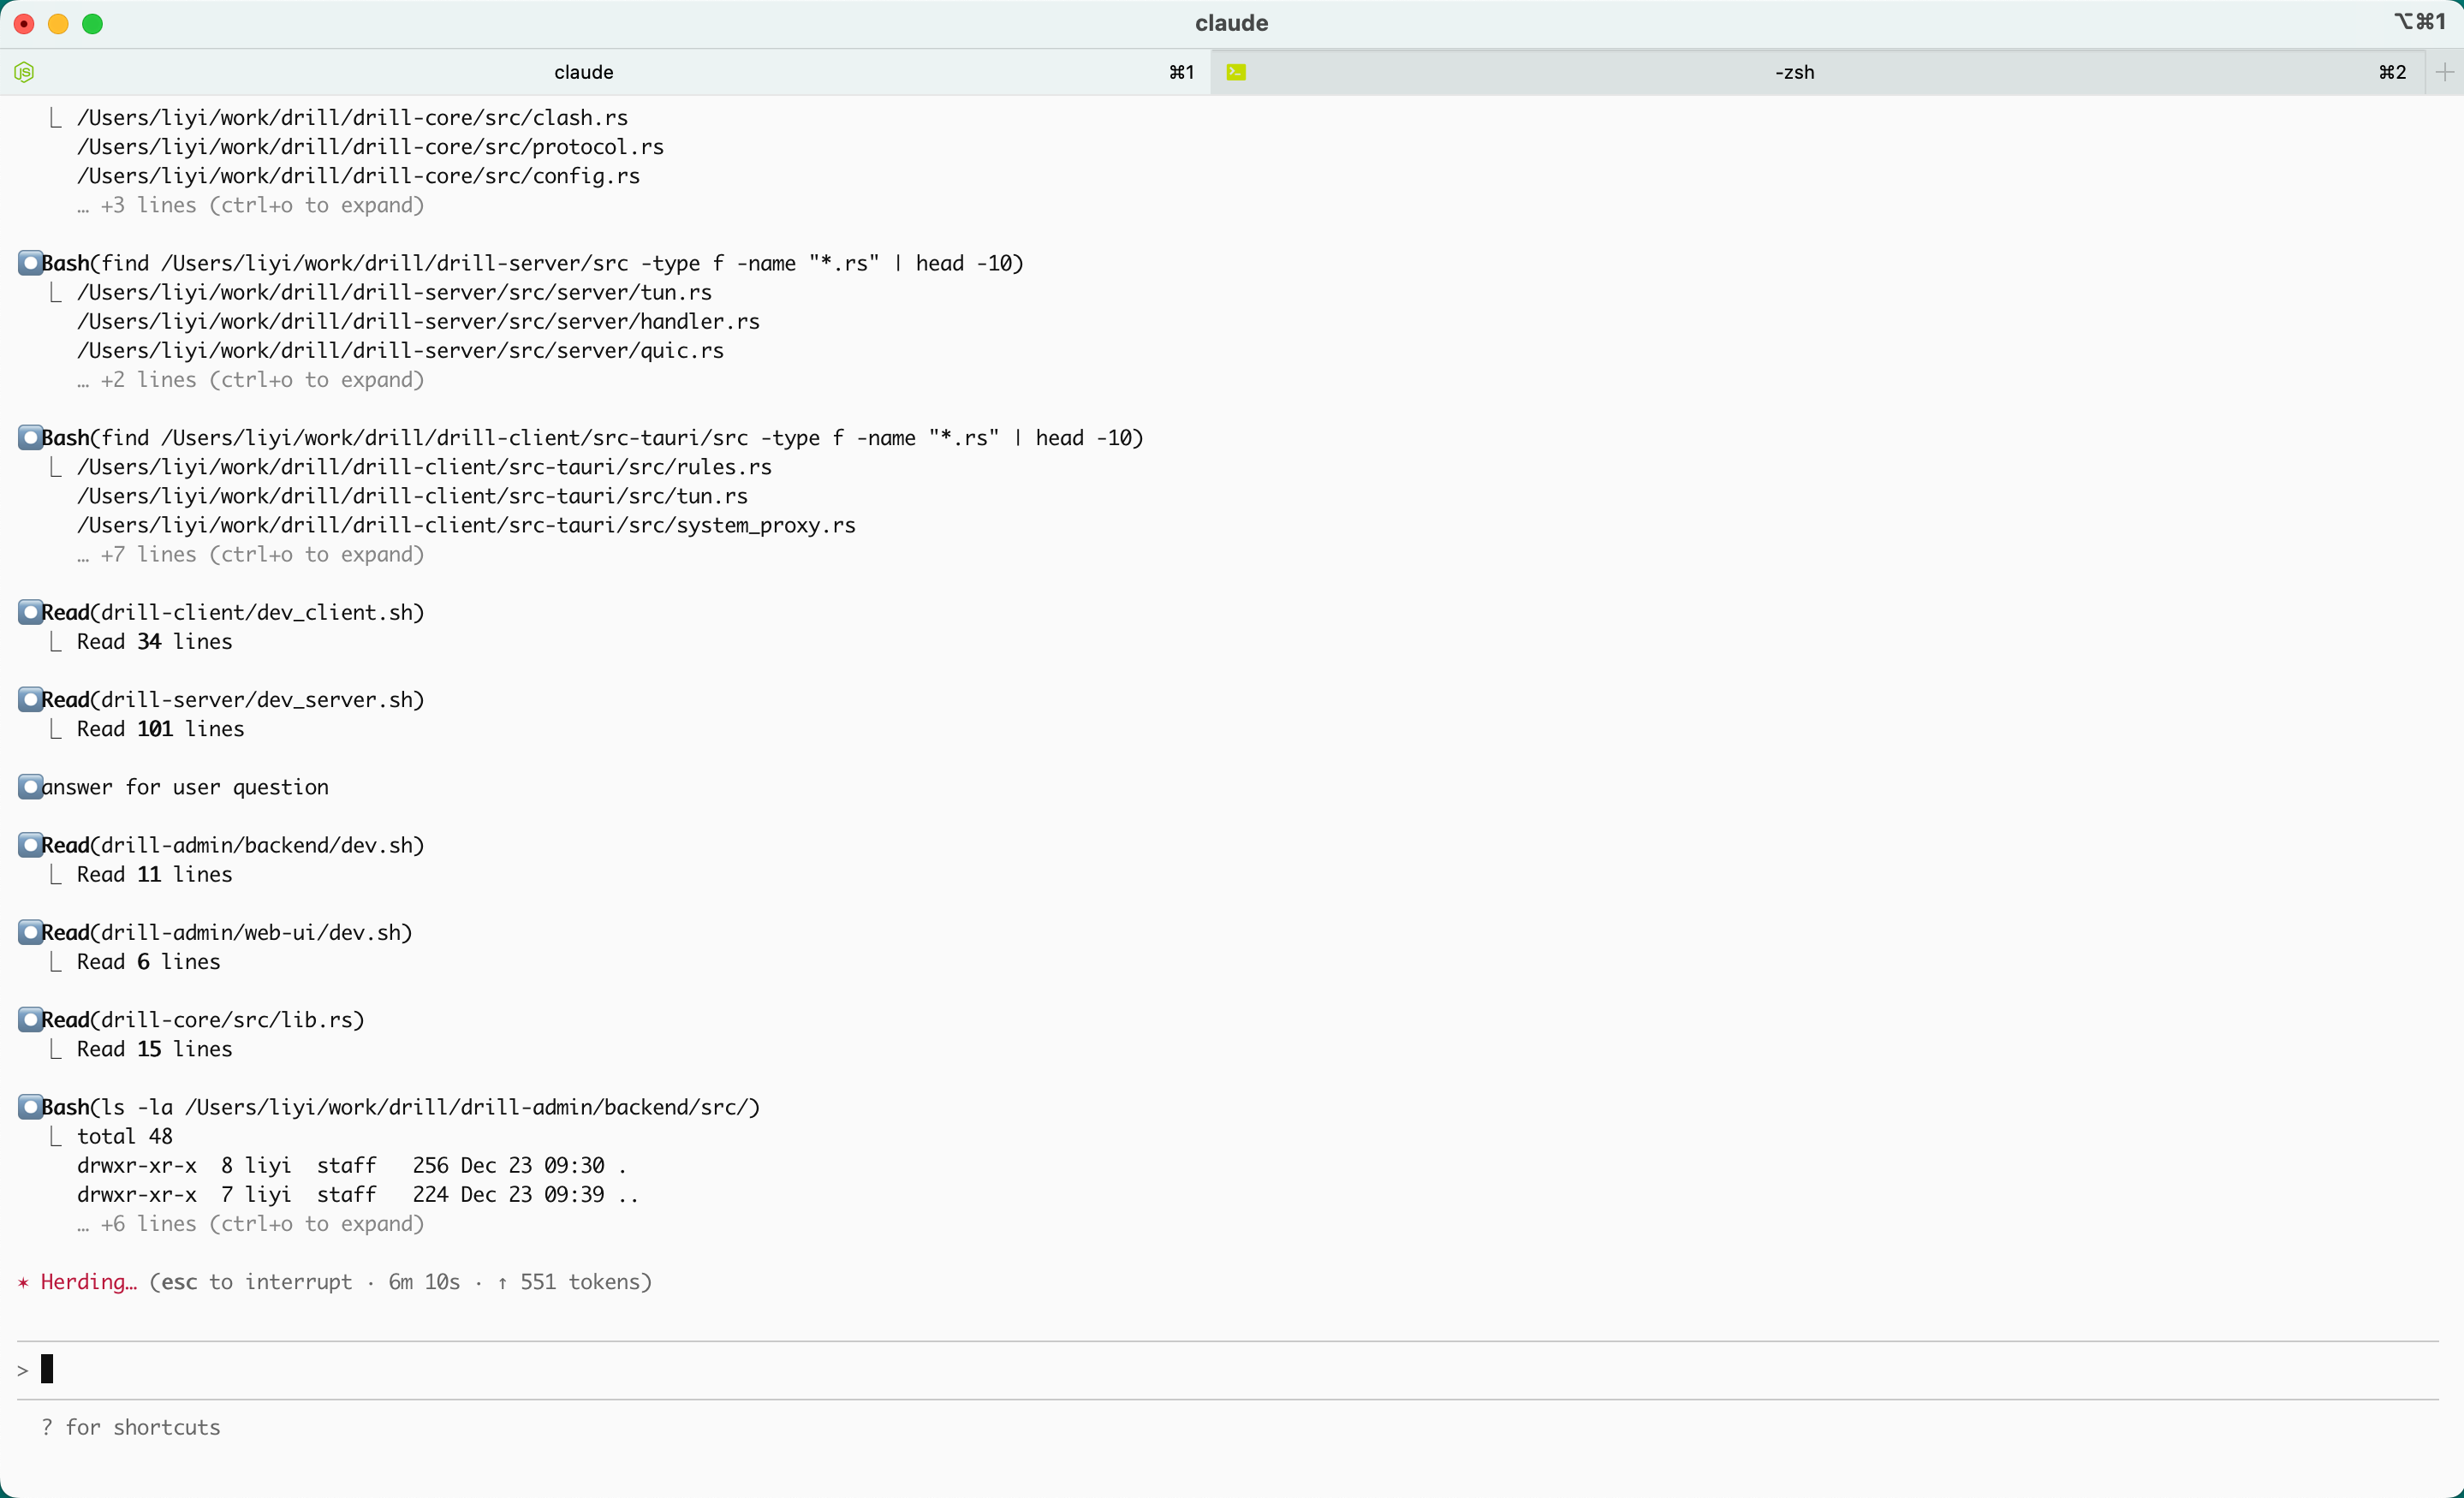
Task: Click bullet icon beside Bash ls -la command
Action: coord(30,1107)
